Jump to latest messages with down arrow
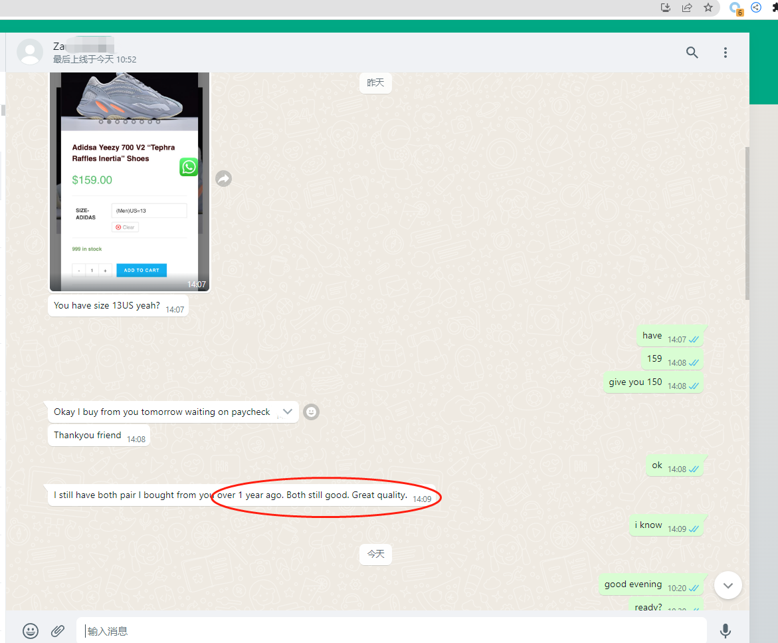Image resolution: width=778 pixels, height=643 pixels. click(x=728, y=585)
